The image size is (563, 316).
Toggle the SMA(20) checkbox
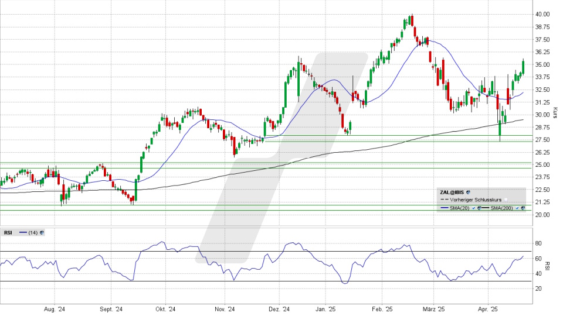[474, 208]
